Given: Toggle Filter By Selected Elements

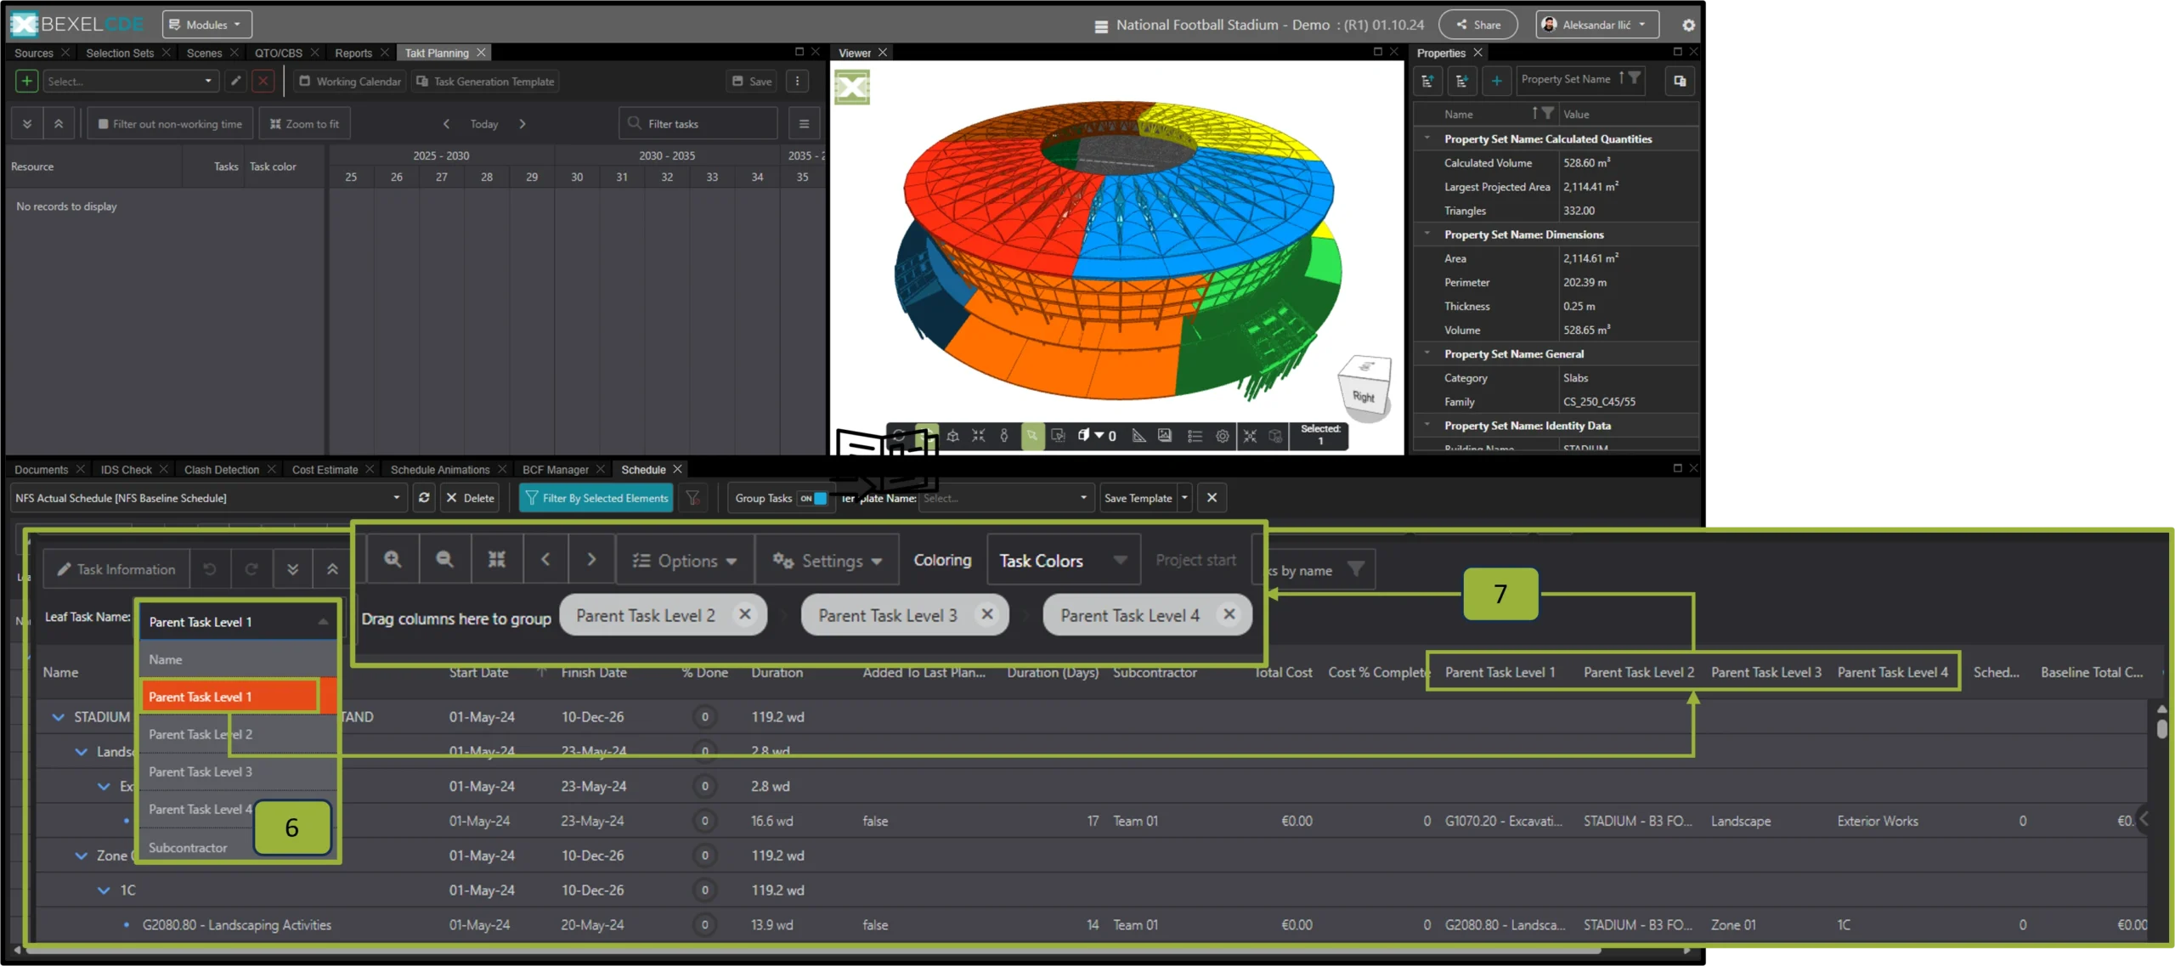Looking at the screenshot, I should (596, 499).
